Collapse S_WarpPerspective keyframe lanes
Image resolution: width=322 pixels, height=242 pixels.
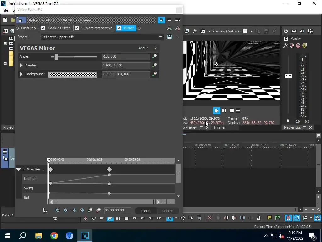19,169
